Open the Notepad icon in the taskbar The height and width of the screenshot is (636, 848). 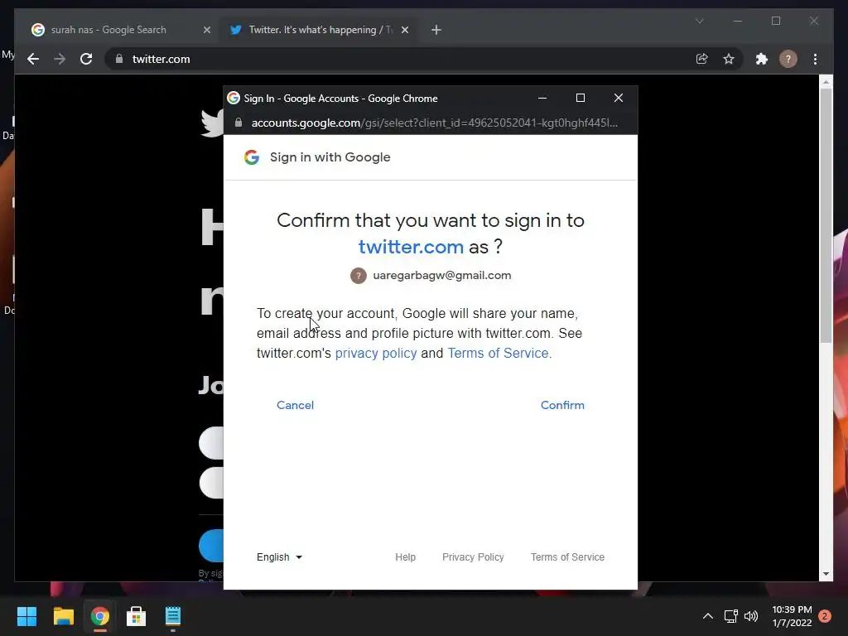pyautogui.click(x=173, y=616)
